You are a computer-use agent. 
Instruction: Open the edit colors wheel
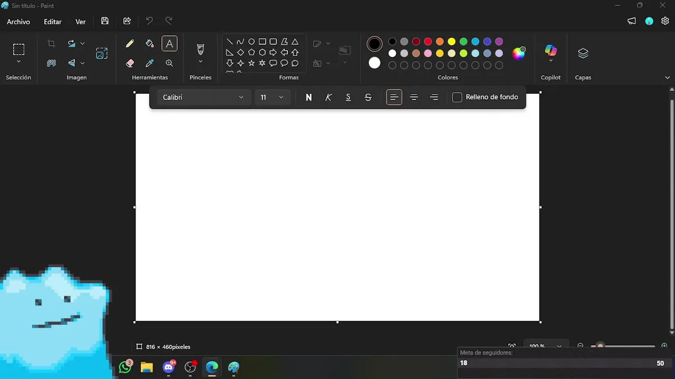pos(519,53)
